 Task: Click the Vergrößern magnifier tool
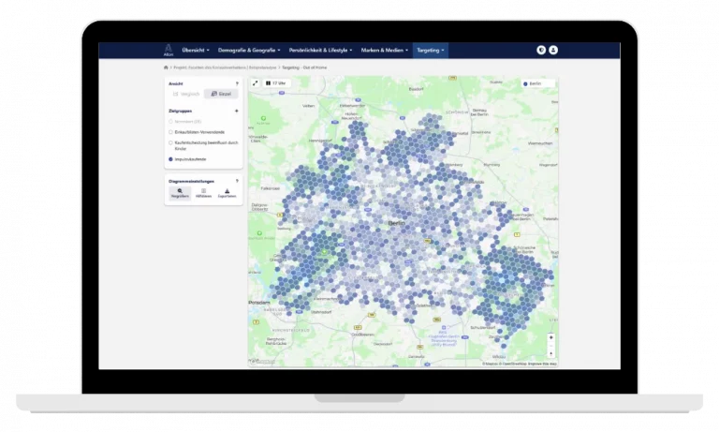[x=181, y=191]
